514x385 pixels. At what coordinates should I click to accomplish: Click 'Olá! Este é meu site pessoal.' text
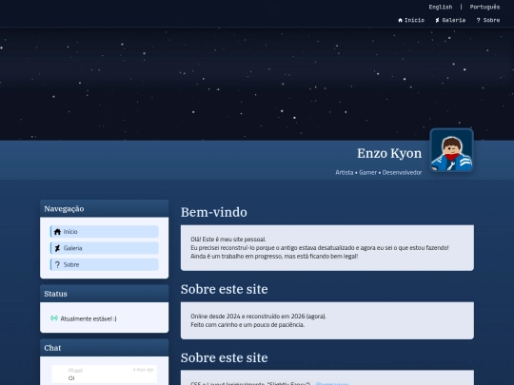[x=228, y=239]
